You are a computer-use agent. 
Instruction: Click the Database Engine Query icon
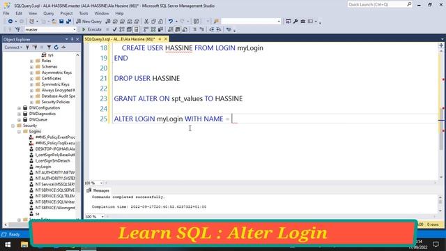click(108, 22)
